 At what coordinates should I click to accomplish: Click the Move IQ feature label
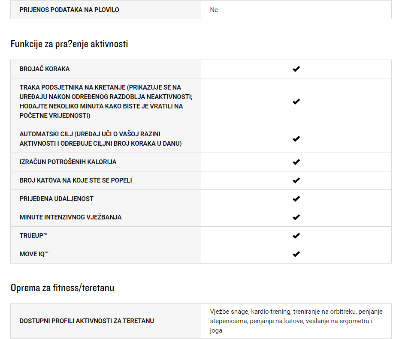pos(34,254)
